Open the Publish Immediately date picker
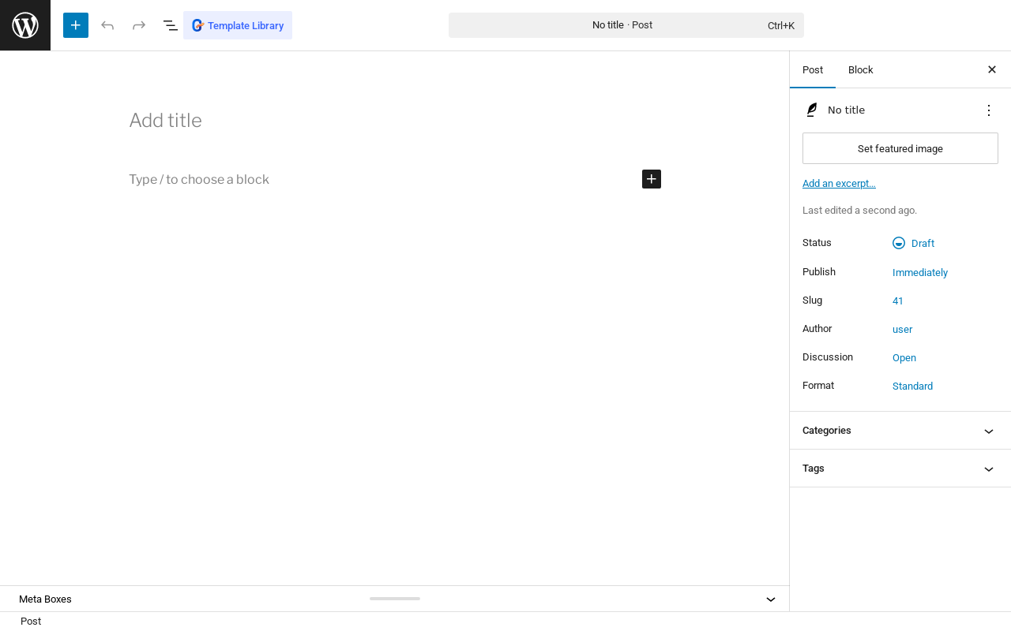This screenshot has height=631, width=1011. point(920,273)
